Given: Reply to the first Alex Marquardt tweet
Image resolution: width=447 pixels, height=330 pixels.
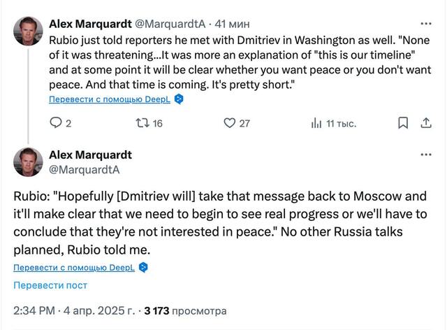Looking at the screenshot, I should point(57,124).
